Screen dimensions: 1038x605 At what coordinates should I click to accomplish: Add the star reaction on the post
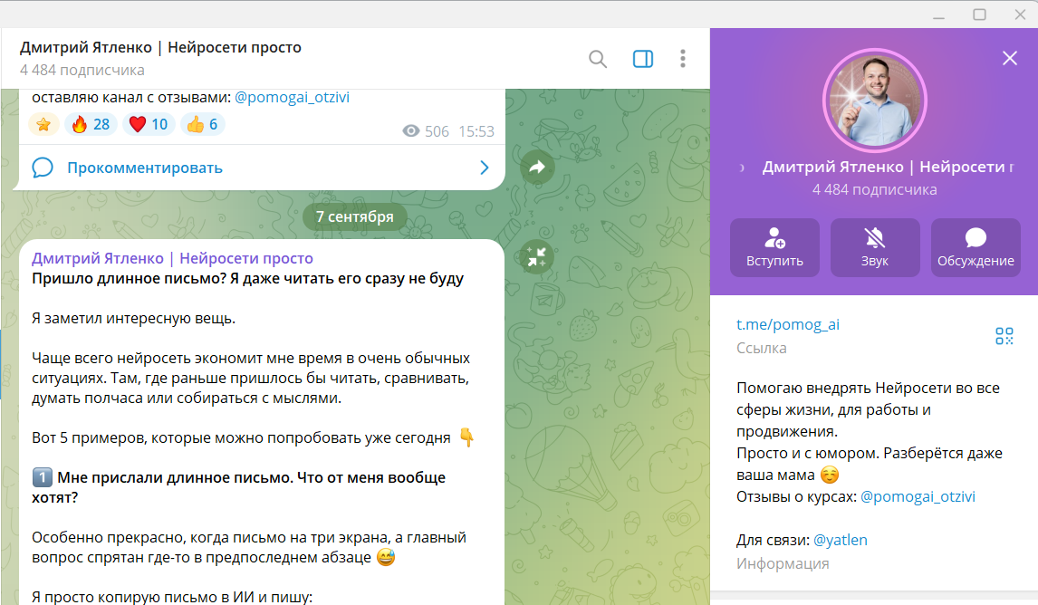point(43,124)
